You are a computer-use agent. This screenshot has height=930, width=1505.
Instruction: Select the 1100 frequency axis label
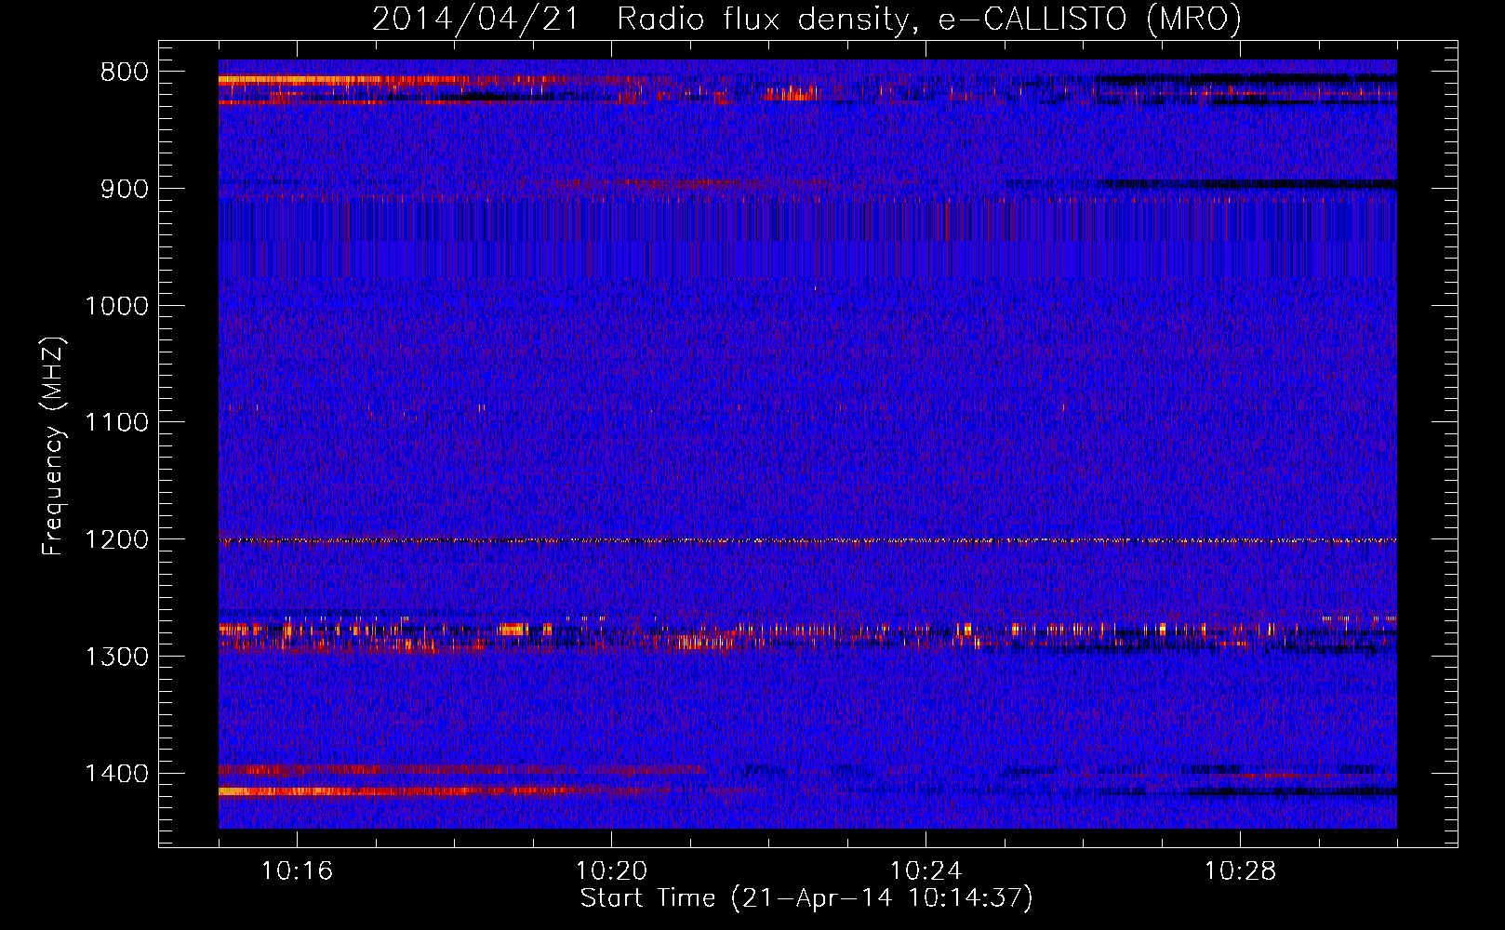click(117, 423)
